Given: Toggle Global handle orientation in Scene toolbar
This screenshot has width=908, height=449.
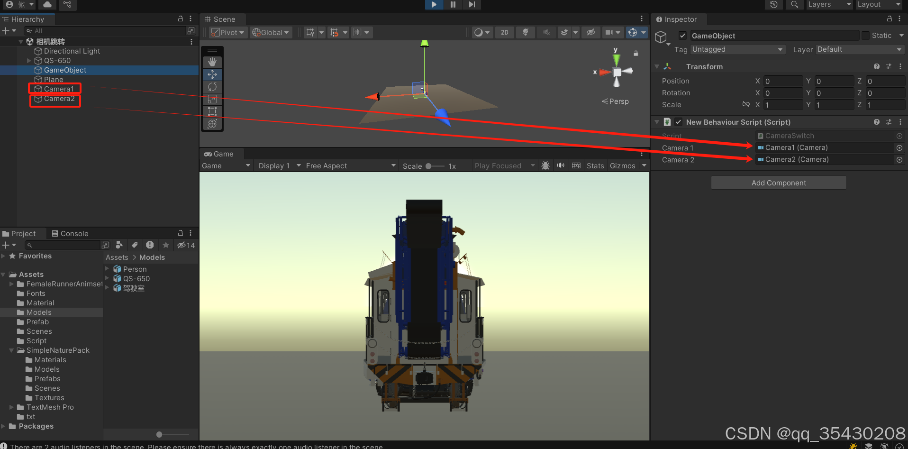Looking at the screenshot, I should (271, 32).
